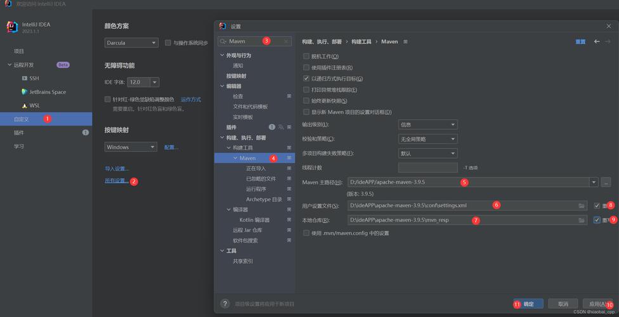Select 自定义 in the welcome sidebar
Image resolution: width=619 pixels, height=317 pixels.
click(46, 119)
